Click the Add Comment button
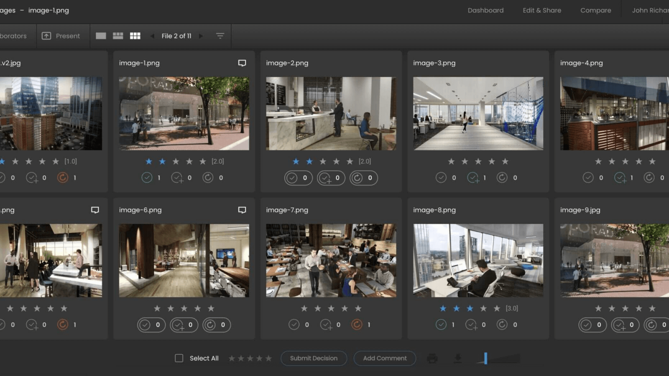Screen dimensions: 669x376 pyautogui.click(x=385, y=358)
